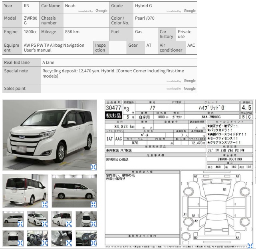Open the large front-view Noah photo

click(x=50, y=135)
